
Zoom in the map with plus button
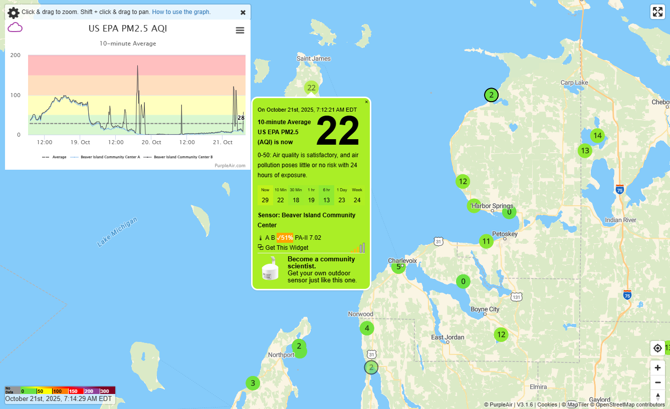coord(657,368)
